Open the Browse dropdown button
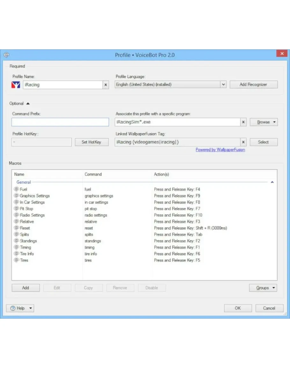 [264, 122]
